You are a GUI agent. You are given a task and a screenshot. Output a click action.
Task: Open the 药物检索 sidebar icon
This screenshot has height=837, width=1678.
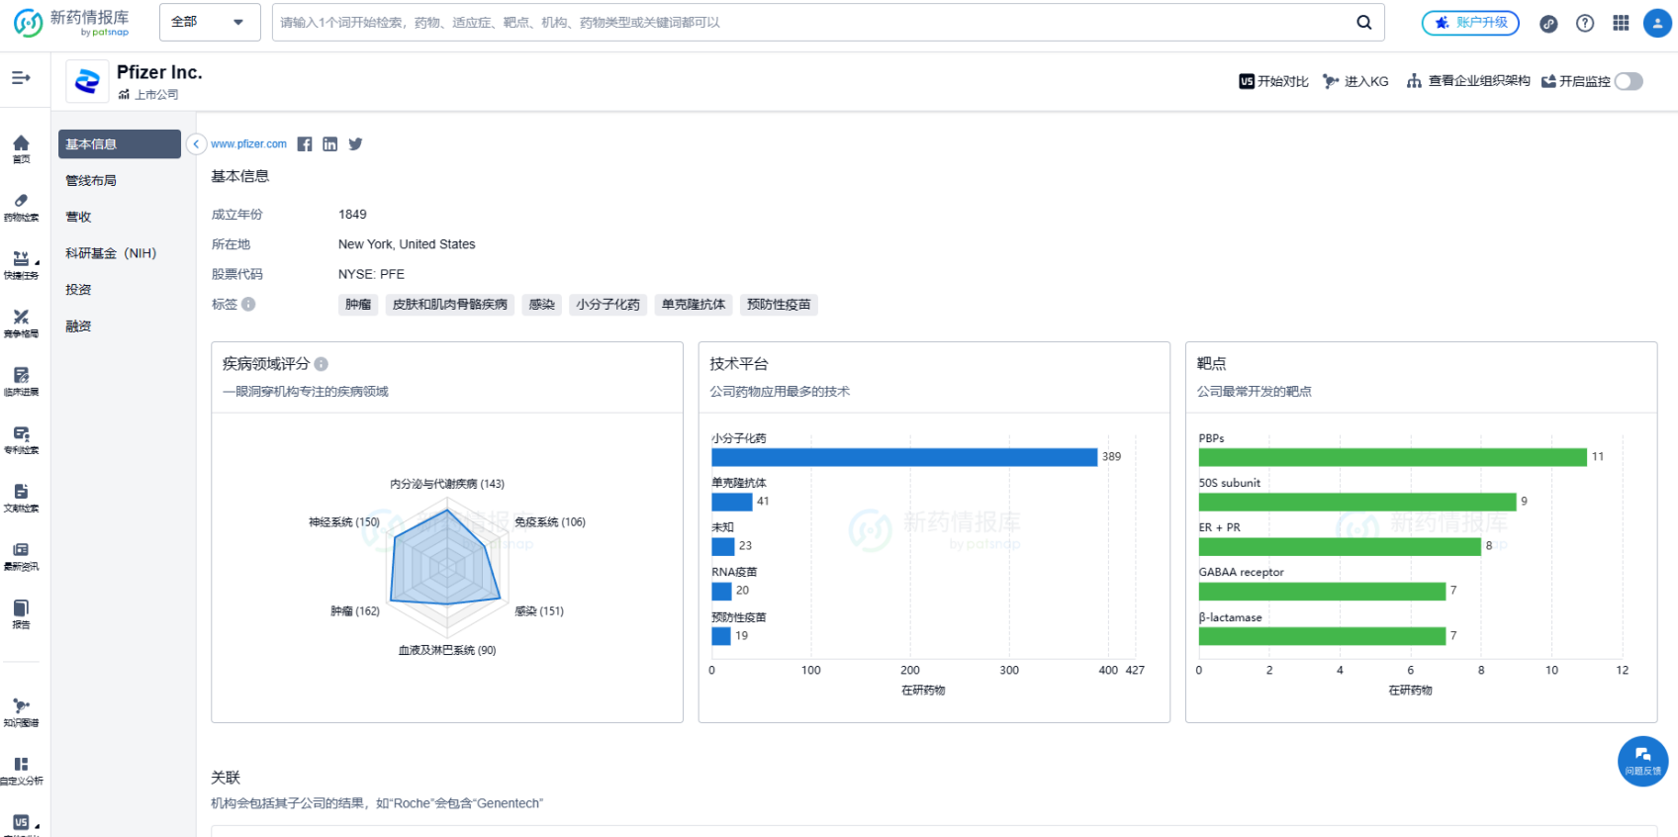pos(21,206)
